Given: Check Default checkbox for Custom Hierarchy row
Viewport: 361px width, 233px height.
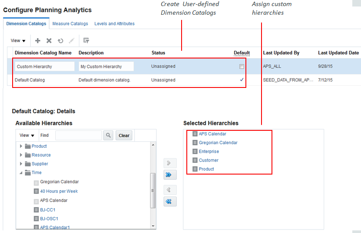Looking at the screenshot, I should coord(242,67).
